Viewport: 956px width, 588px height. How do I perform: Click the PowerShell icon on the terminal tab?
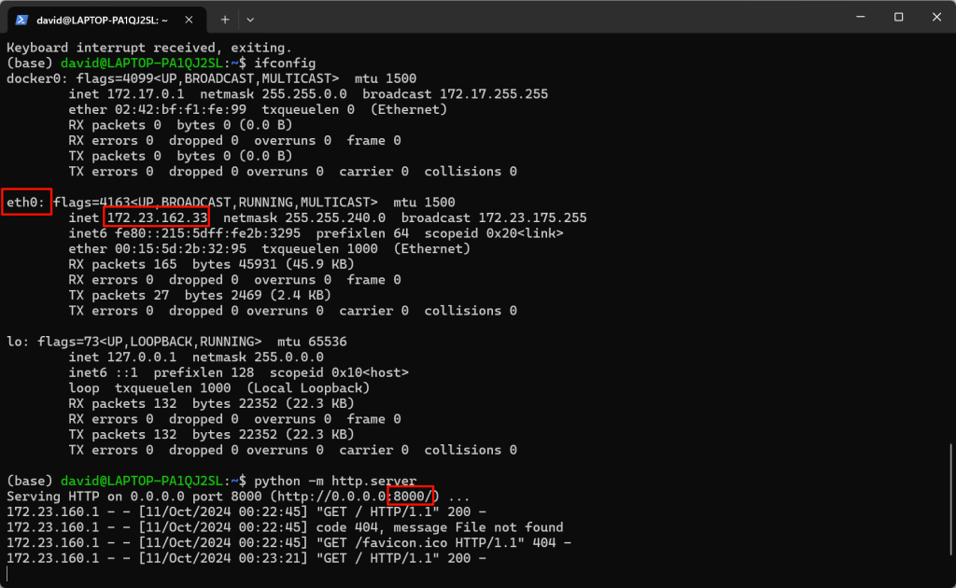tap(21, 18)
